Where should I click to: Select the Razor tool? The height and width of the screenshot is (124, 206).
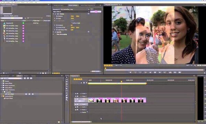click(x=67, y=89)
